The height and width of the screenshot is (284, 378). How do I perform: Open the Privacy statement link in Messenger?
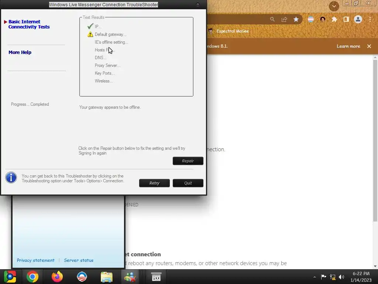[36, 260]
